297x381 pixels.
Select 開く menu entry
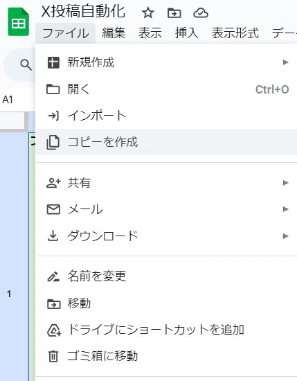tap(166, 89)
